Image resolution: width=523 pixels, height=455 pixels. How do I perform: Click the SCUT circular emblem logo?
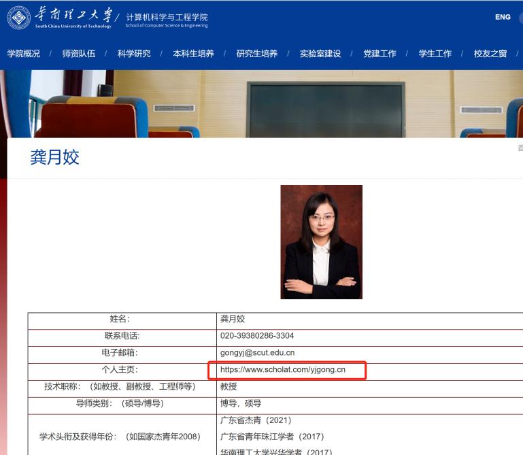tap(18, 17)
